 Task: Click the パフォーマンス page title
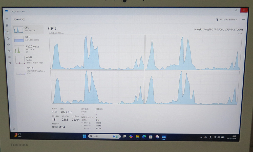click(19, 19)
